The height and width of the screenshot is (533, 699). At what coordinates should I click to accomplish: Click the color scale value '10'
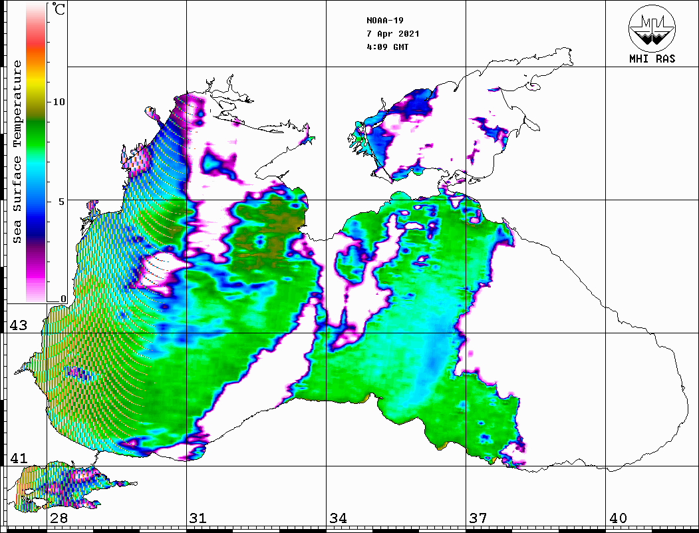click(x=59, y=102)
